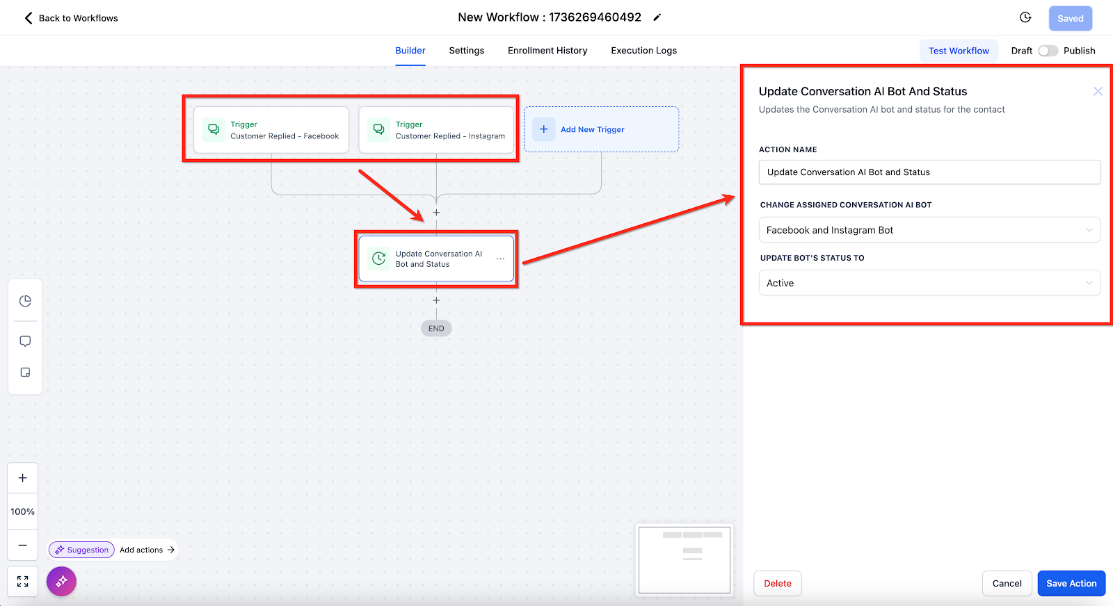Click the Add New Trigger card
Screen dimensions: 1113x606
point(601,129)
